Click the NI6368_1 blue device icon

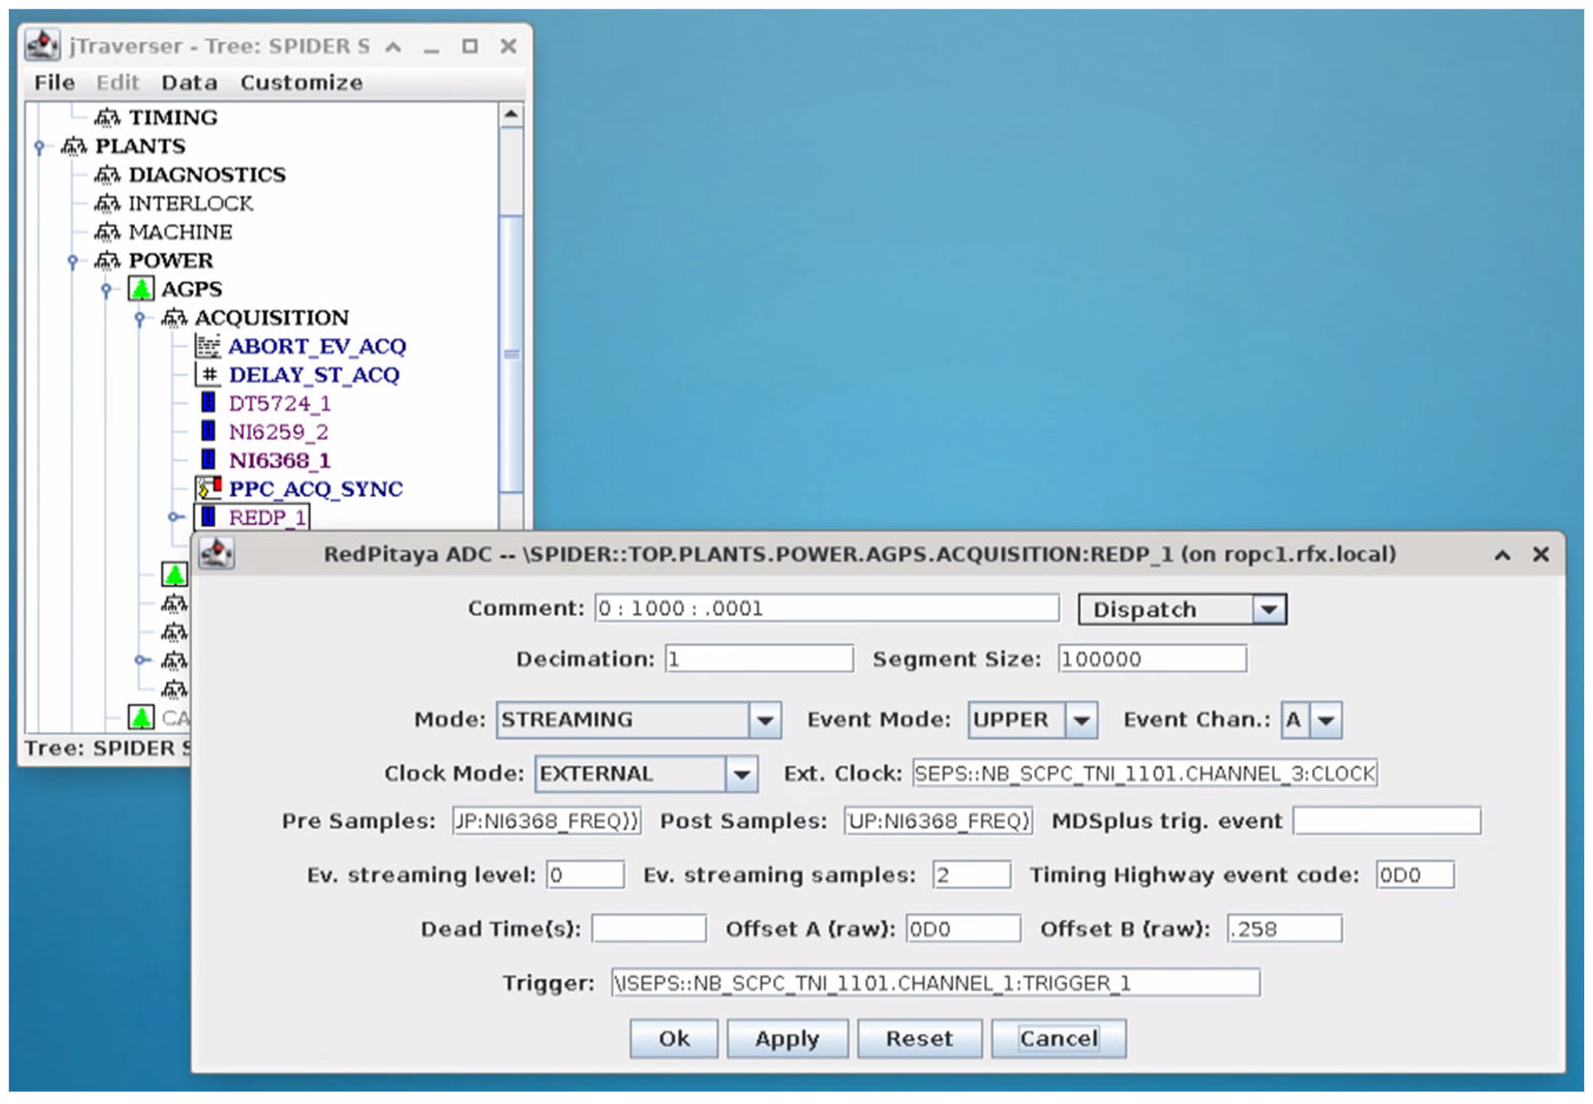tap(207, 460)
